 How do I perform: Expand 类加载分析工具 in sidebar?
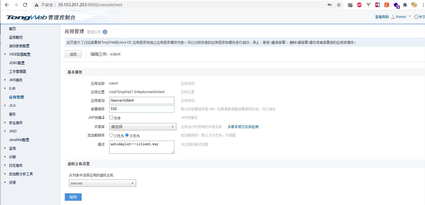pyautogui.click(x=5, y=174)
